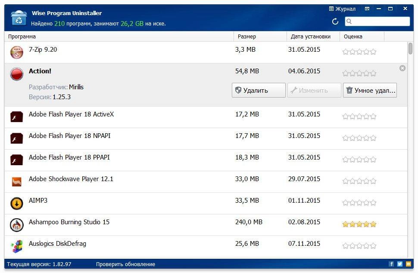Click the Удалить uninstall button
Viewport: 418px width, 273px height.
click(259, 90)
